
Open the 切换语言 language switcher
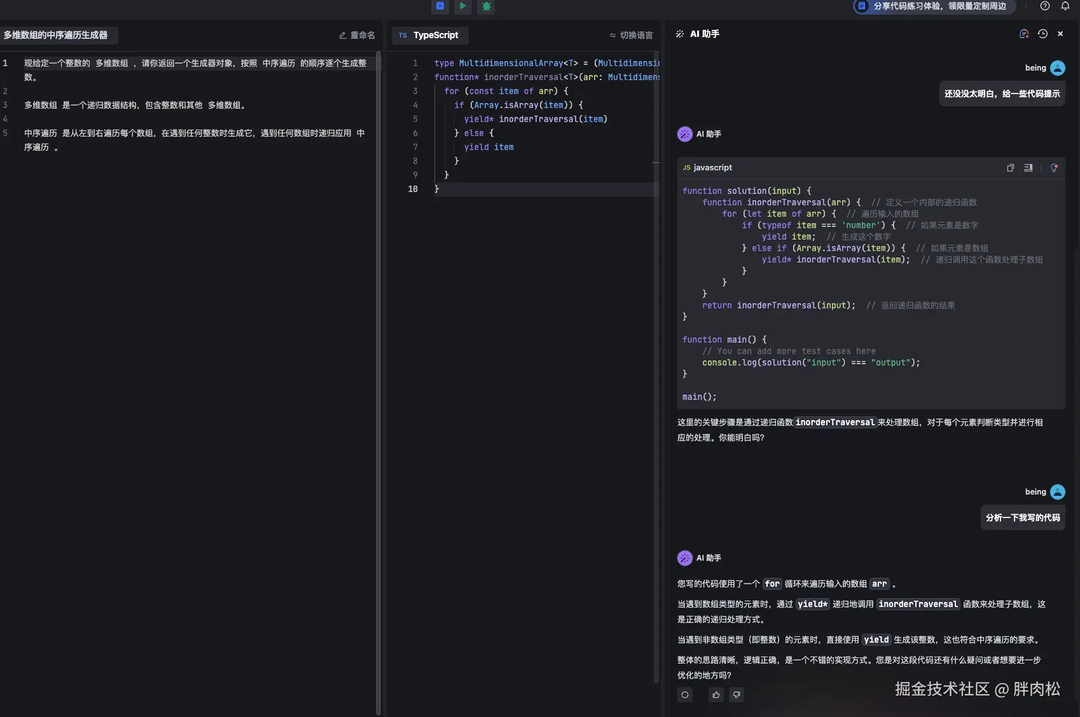631,36
